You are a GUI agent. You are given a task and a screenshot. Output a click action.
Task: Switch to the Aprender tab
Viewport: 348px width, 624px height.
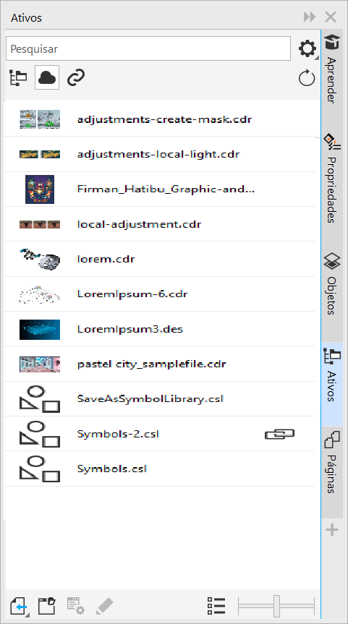pos(332,69)
